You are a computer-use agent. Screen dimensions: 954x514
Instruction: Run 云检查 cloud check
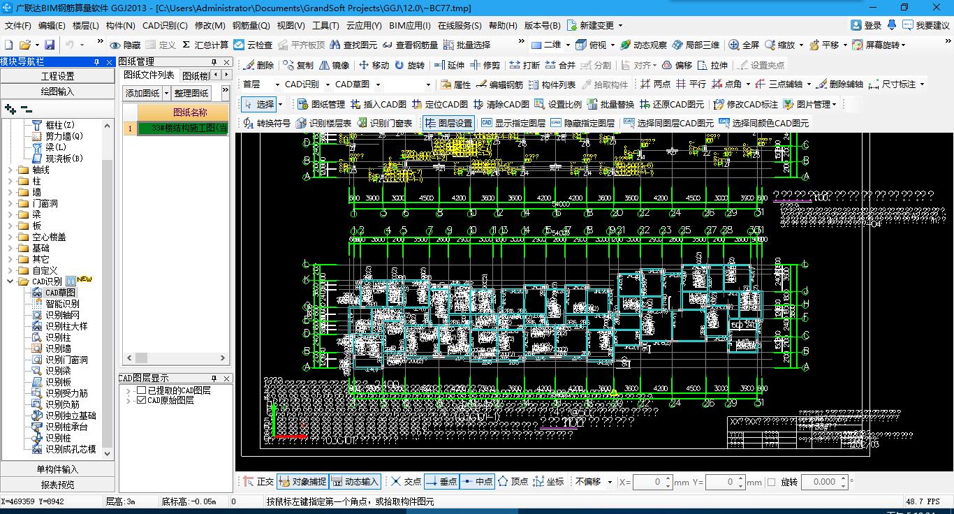(x=253, y=45)
